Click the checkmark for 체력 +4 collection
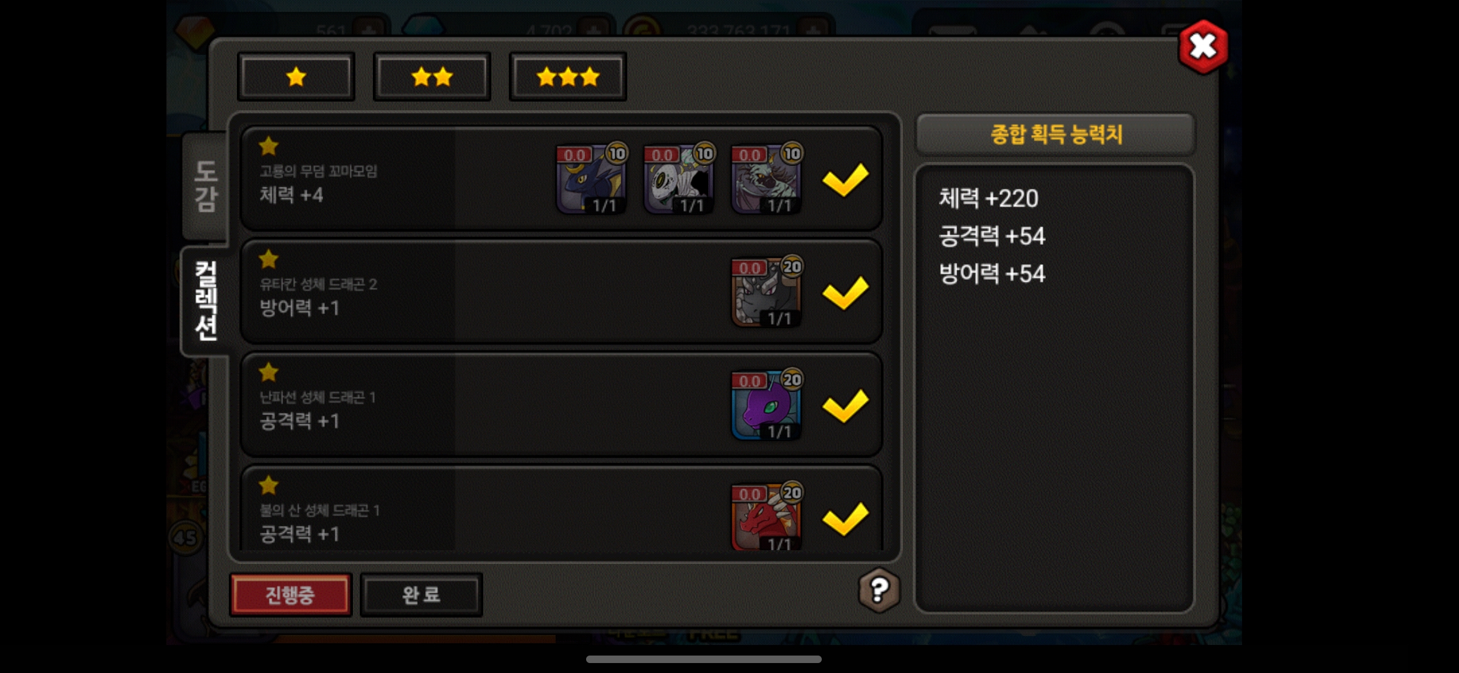1459x673 pixels. 845,179
